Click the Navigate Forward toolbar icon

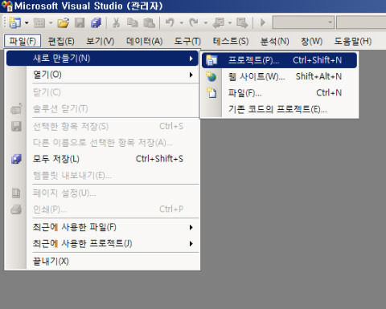click(x=242, y=22)
